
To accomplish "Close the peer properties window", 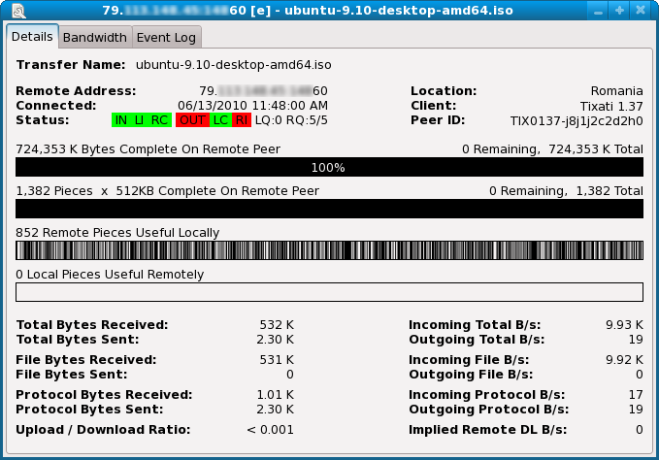I will pyautogui.click(x=642, y=11).
